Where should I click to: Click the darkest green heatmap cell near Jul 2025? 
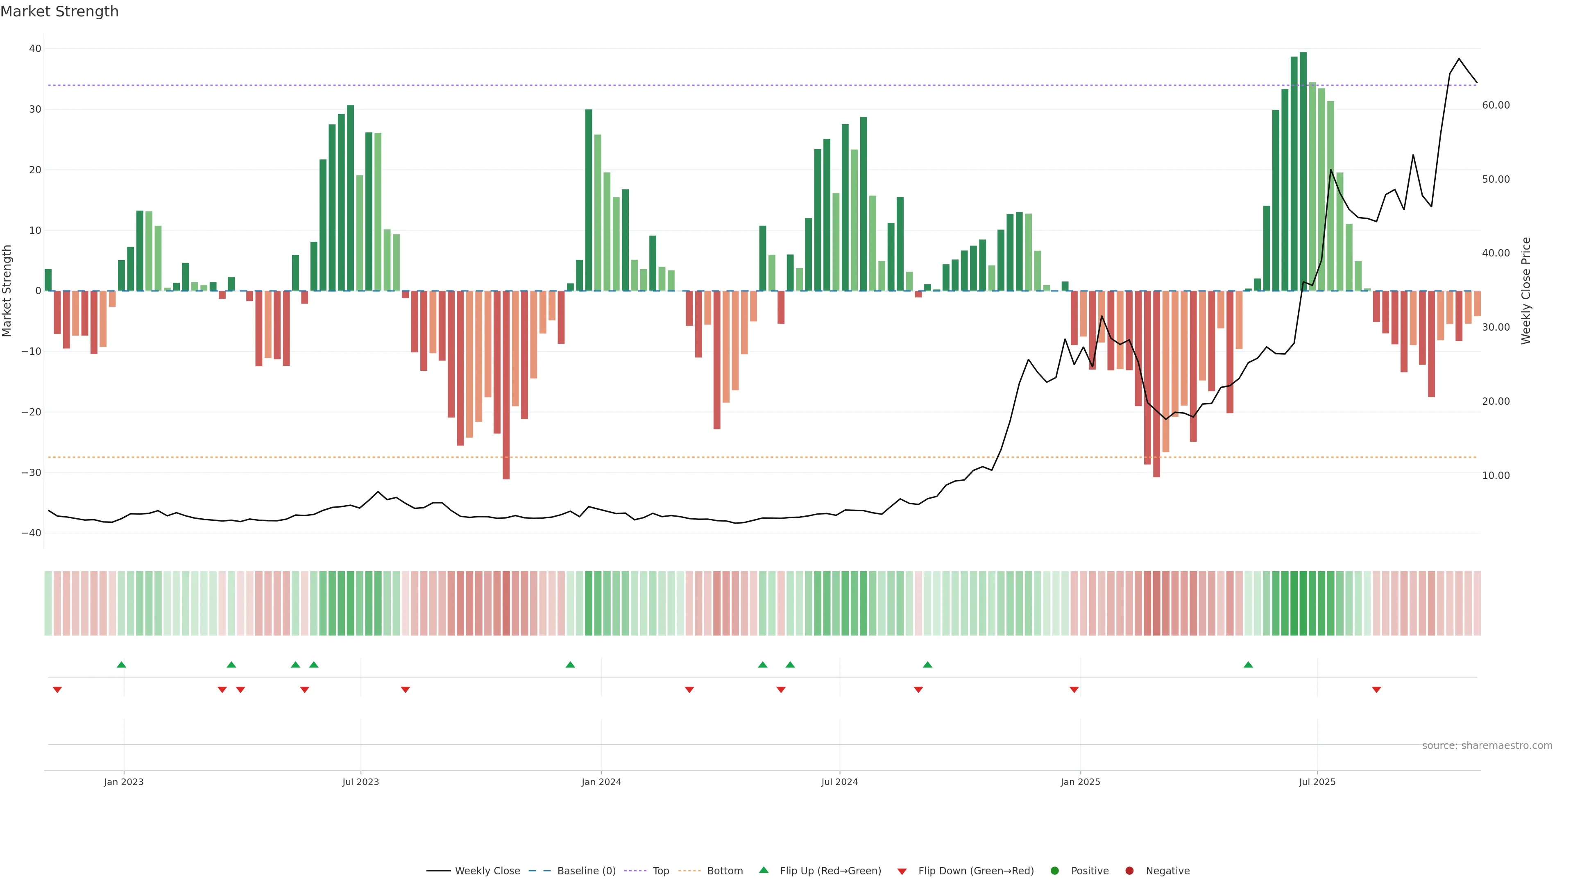click(x=1303, y=603)
